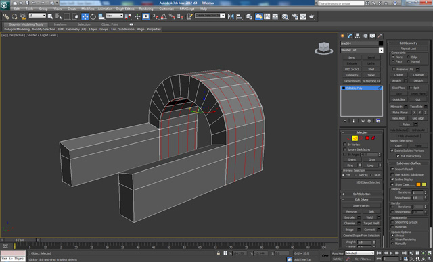Click the Select and Link tool icon

tap(6, 16)
